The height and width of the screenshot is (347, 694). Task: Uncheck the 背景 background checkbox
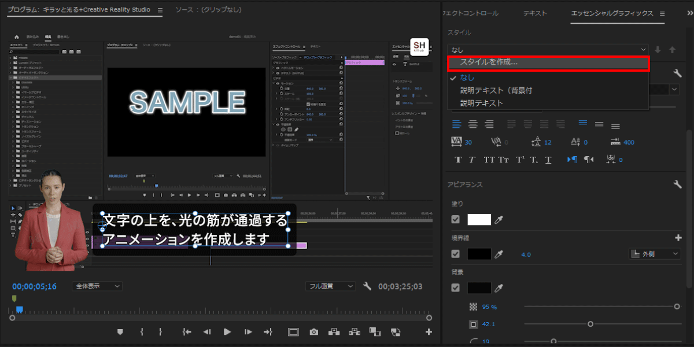(456, 287)
